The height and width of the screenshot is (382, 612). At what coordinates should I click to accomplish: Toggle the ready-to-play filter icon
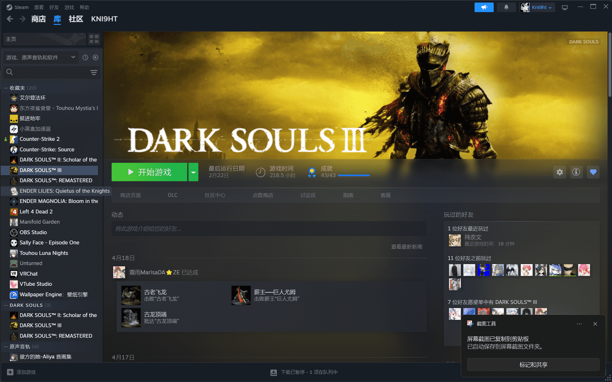coord(95,57)
